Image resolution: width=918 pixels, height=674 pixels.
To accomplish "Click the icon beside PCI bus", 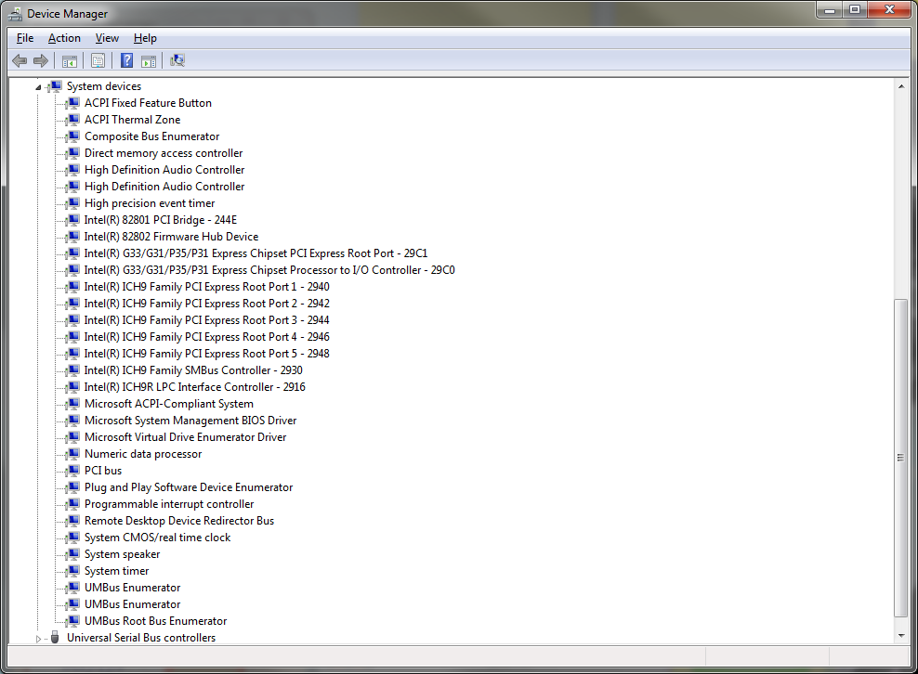I will (73, 471).
